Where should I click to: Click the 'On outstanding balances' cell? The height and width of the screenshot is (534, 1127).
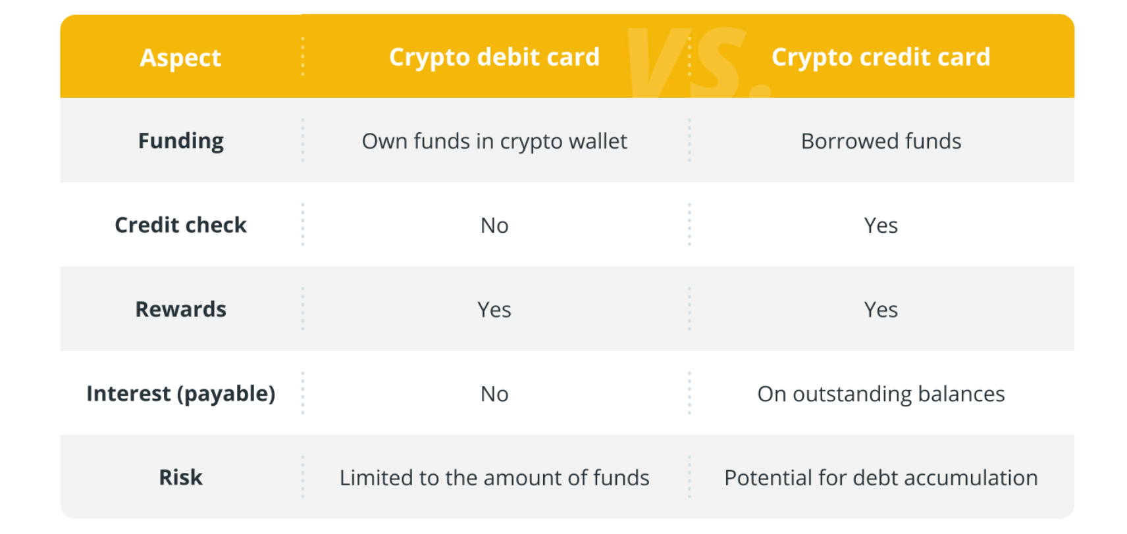[x=880, y=394]
